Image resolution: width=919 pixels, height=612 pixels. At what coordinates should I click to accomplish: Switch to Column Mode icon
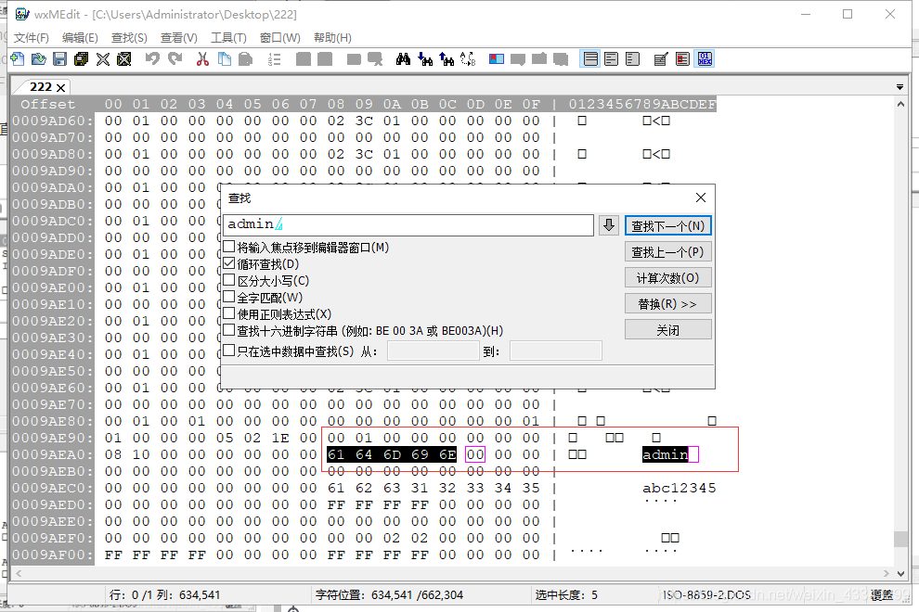683,59
